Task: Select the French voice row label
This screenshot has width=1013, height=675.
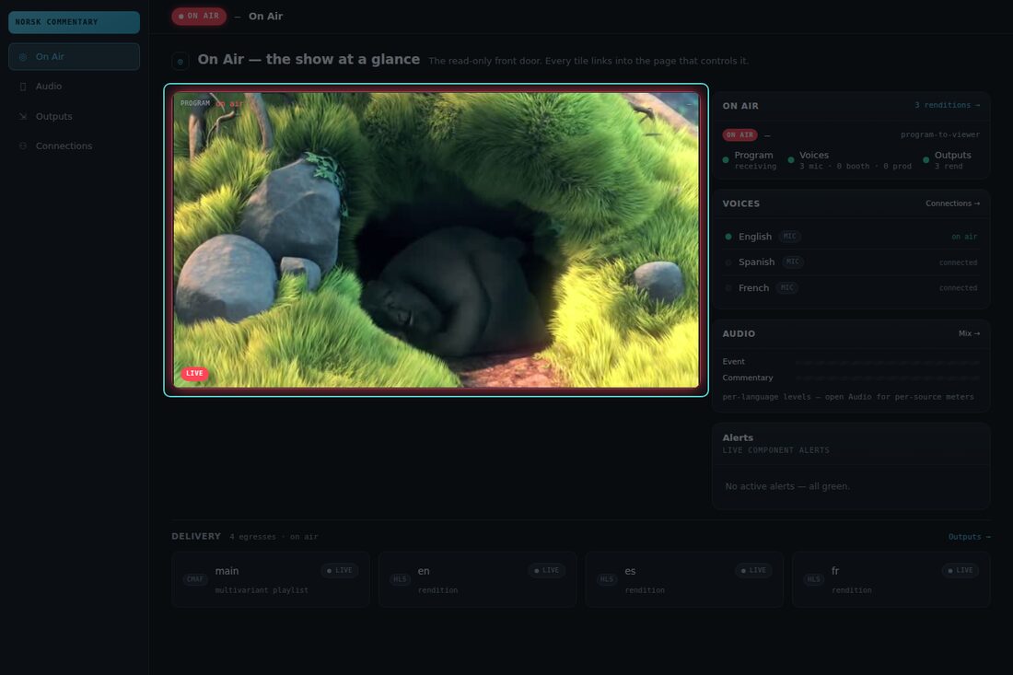Action: tap(754, 288)
